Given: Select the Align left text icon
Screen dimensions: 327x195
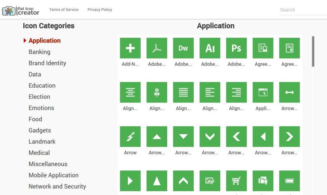Looking at the screenshot, I should (x=210, y=93).
